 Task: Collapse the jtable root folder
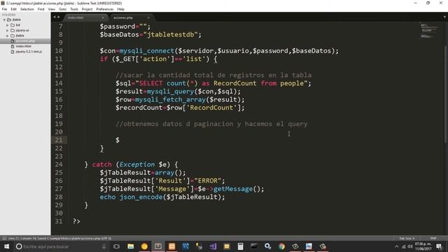click(4, 20)
